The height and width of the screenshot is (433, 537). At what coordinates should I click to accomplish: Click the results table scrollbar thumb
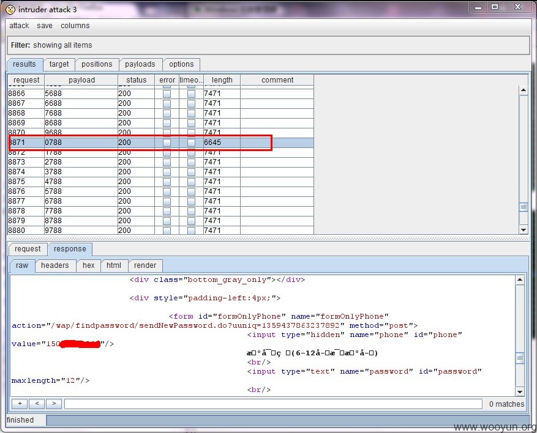[x=524, y=207]
